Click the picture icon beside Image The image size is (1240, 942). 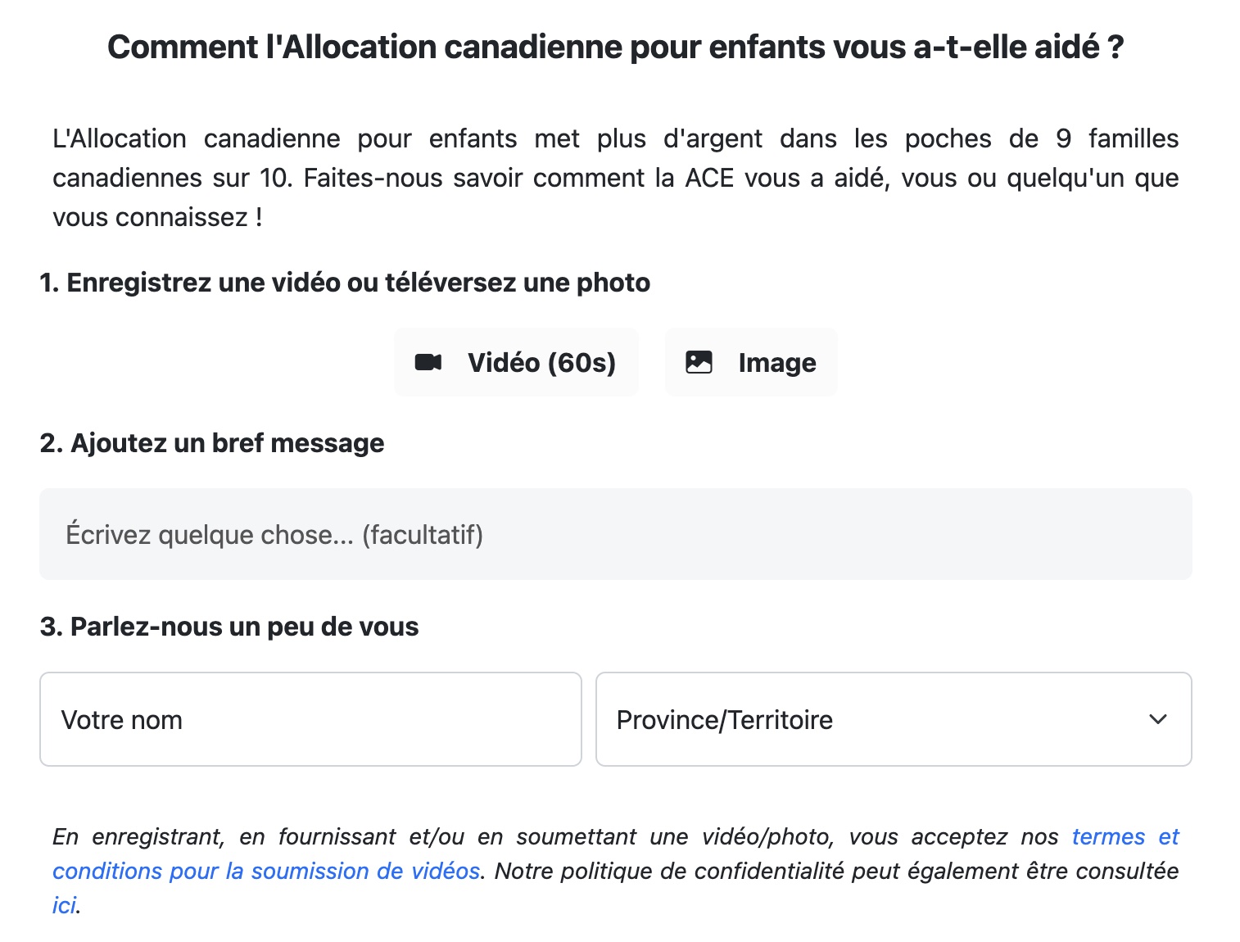tap(699, 362)
